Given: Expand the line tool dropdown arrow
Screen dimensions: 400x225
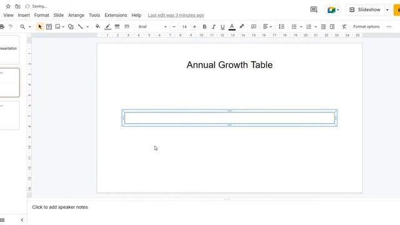Looking at the screenshot, I should click(87, 27).
